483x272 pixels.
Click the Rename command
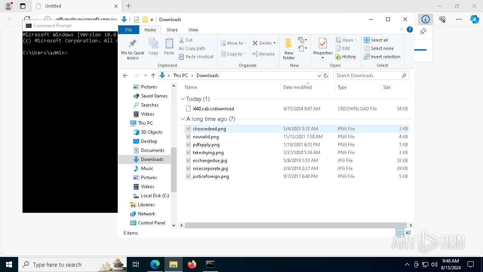(263, 54)
